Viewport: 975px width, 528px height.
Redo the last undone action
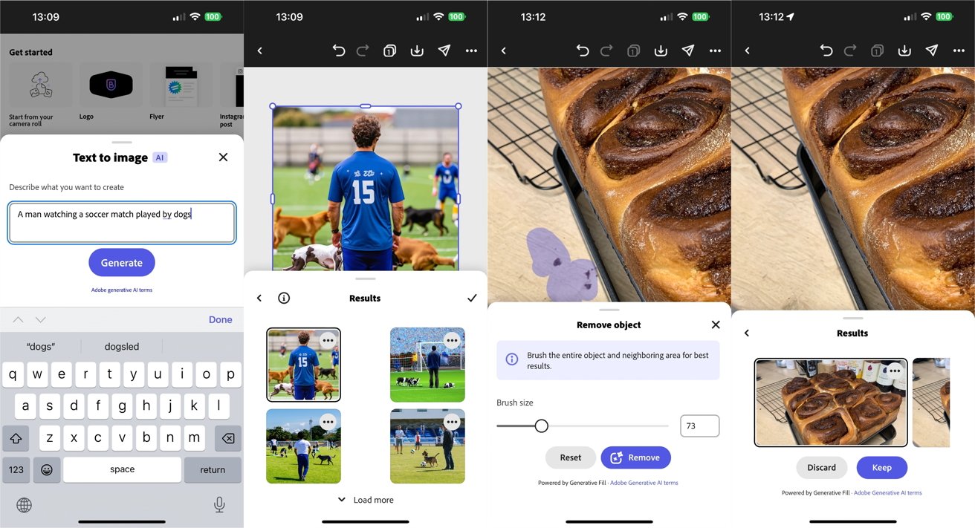[363, 50]
